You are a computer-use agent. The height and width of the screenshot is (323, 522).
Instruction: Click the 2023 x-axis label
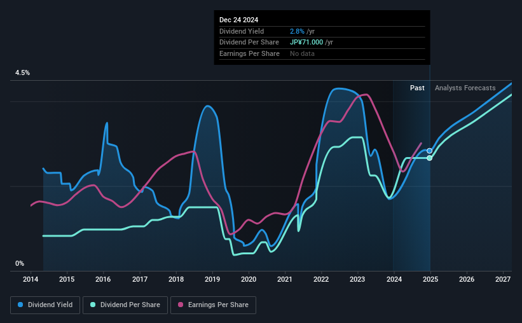tap(357, 279)
